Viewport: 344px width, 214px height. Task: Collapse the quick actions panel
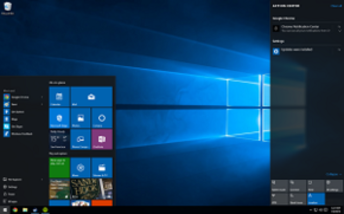(334, 174)
